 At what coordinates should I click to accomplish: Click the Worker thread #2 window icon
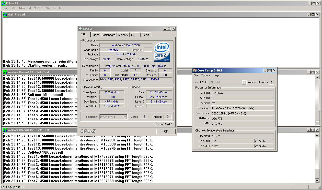pos(5,130)
